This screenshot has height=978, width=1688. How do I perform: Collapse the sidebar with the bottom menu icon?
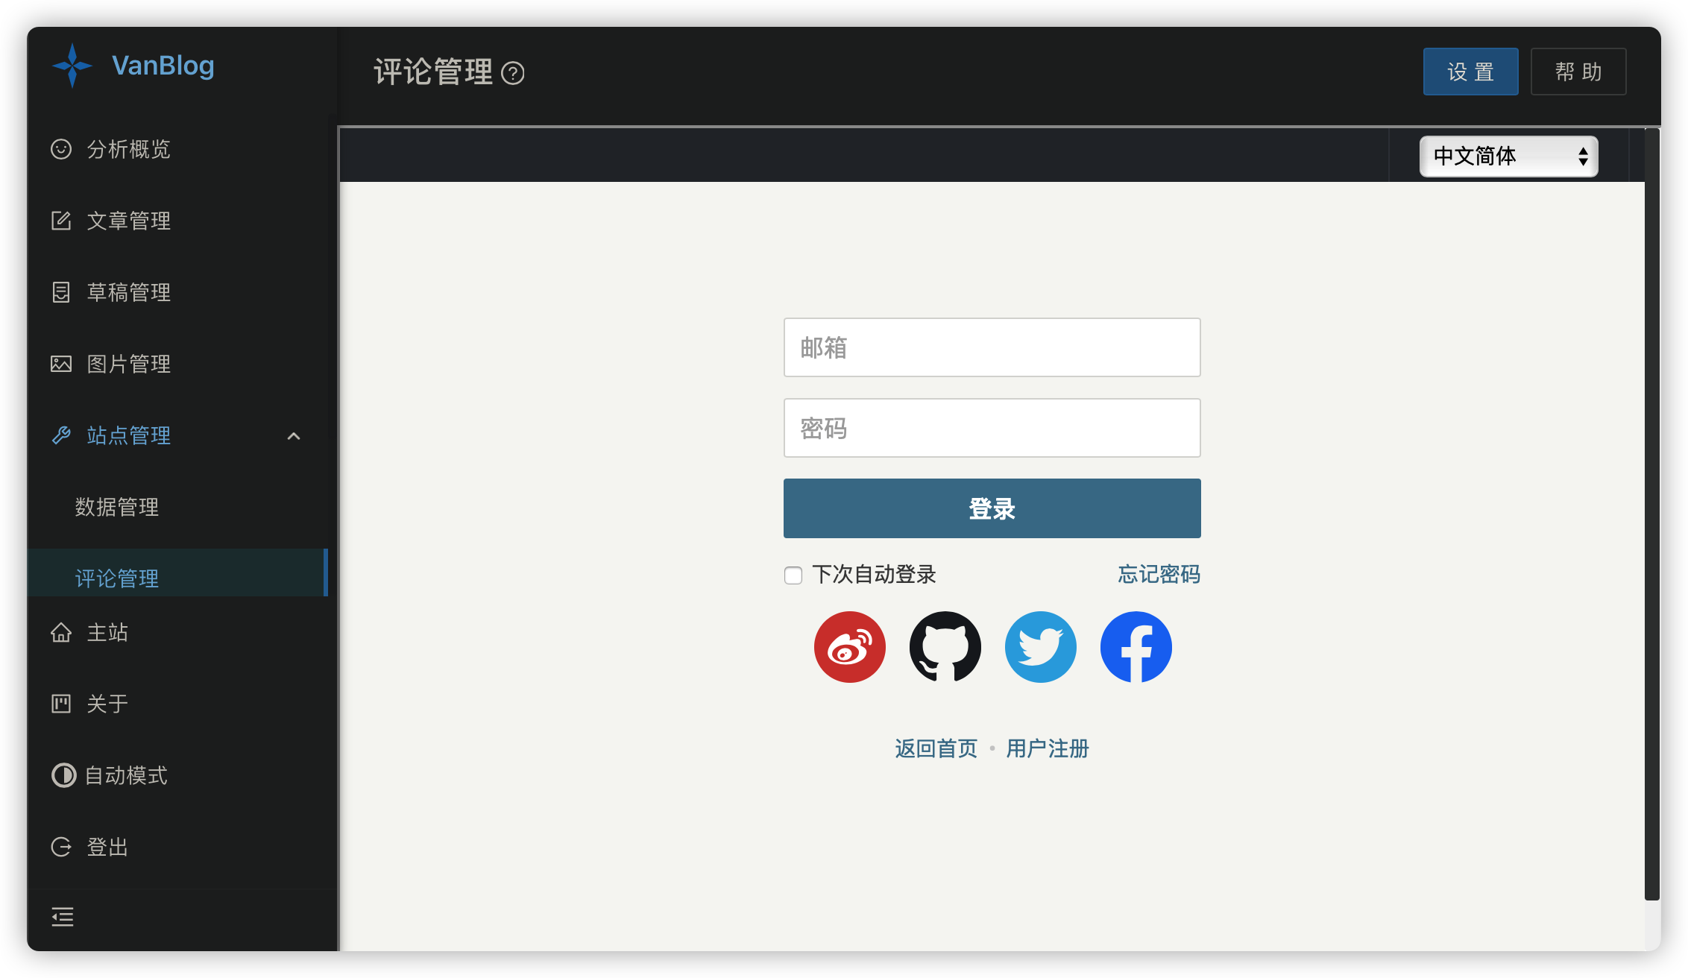coord(63,917)
